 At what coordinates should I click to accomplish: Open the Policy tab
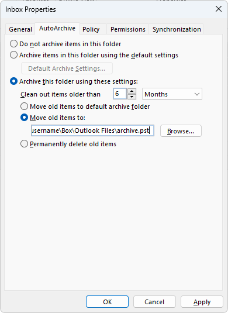[91, 29]
